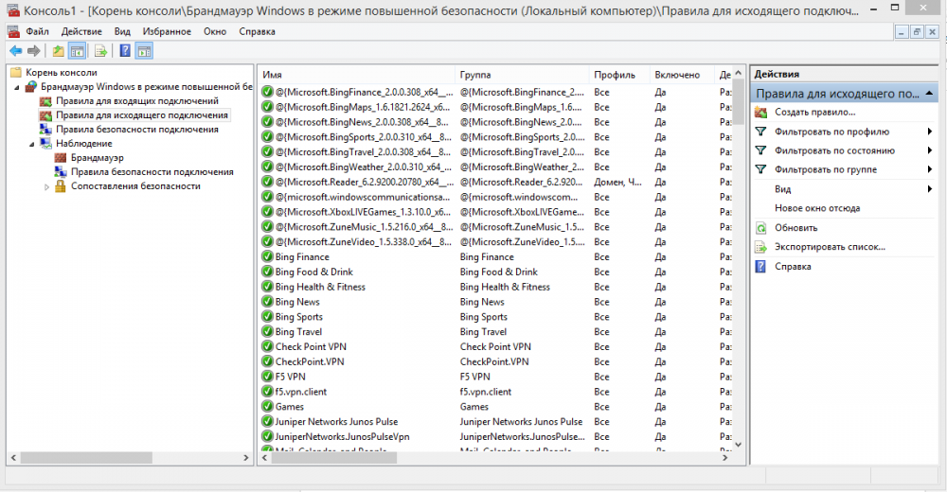Click the Фильтровать по профилю funnel icon

pyautogui.click(x=761, y=132)
